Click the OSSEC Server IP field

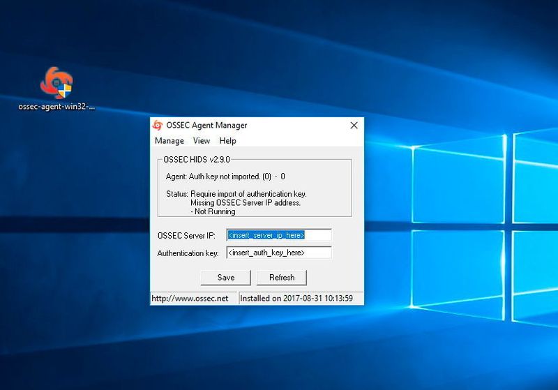pos(279,235)
